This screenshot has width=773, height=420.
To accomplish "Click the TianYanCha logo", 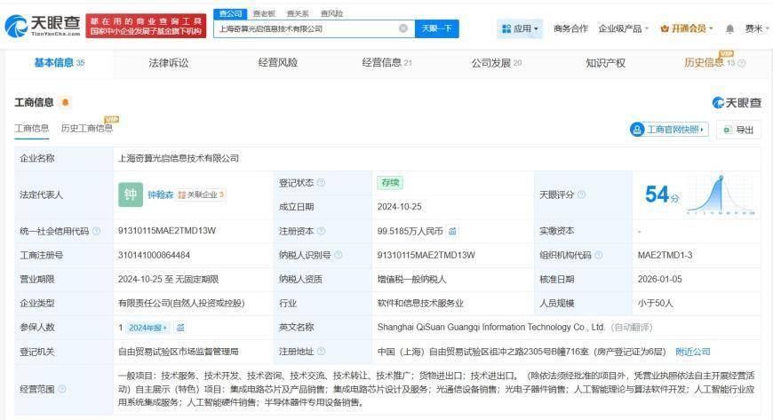I will (x=43, y=27).
